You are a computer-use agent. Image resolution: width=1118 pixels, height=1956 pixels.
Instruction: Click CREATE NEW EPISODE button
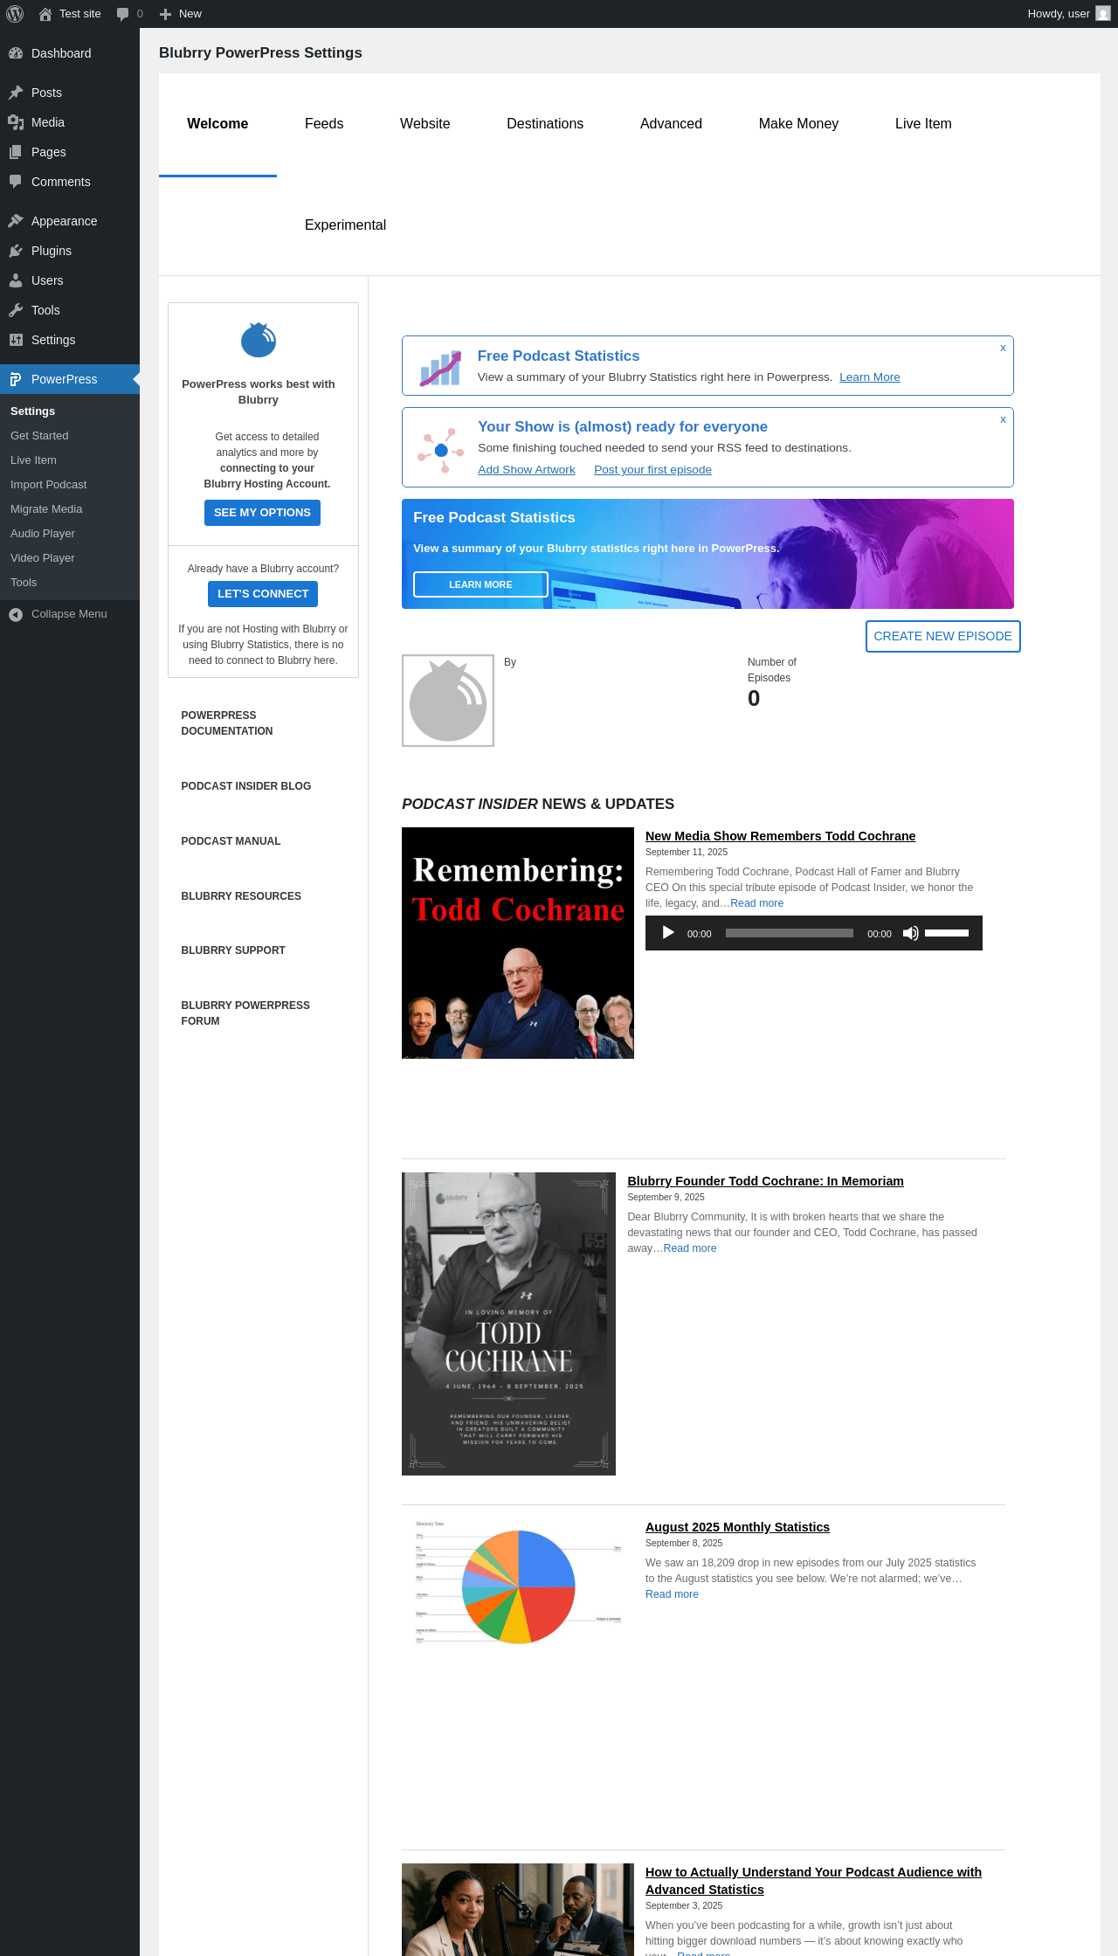click(x=942, y=636)
